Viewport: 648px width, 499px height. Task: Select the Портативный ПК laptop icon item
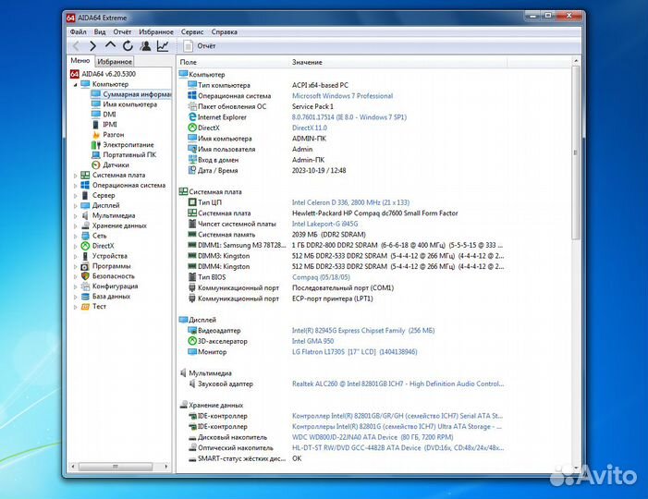pyautogui.click(x=96, y=155)
